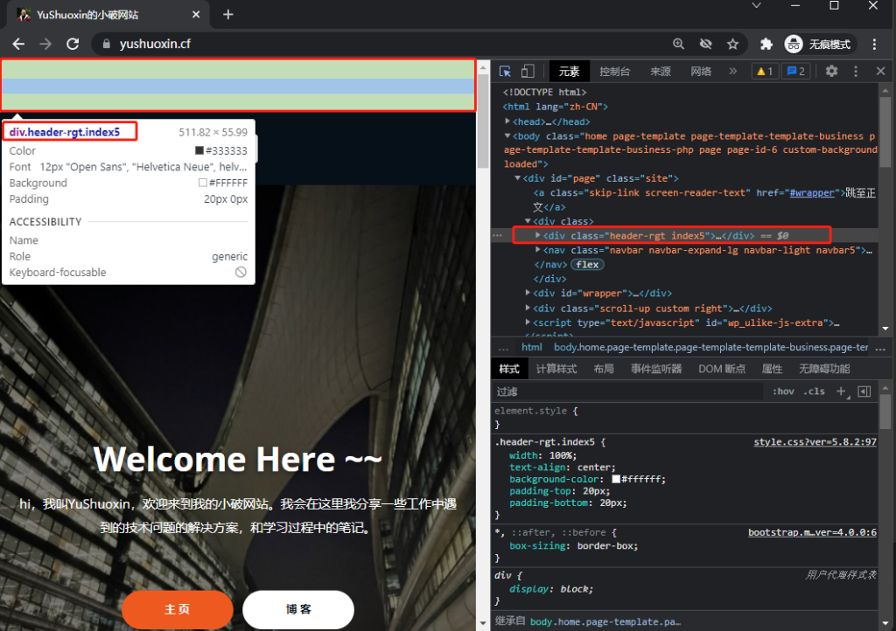Bookmark this page with the star icon
Viewport: 896px width, 631px height.
coord(733,44)
